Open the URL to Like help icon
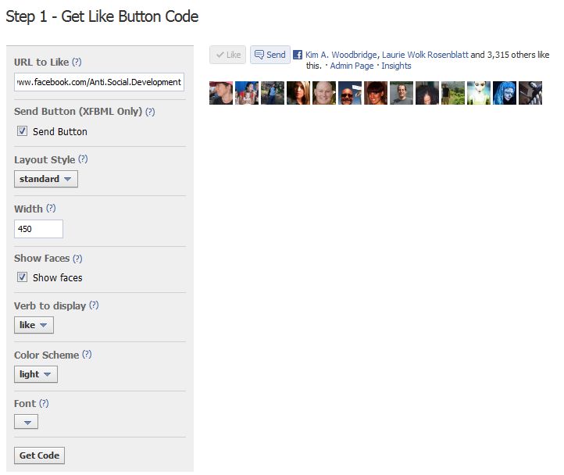Screen dimensions: 564x475 pos(77,62)
